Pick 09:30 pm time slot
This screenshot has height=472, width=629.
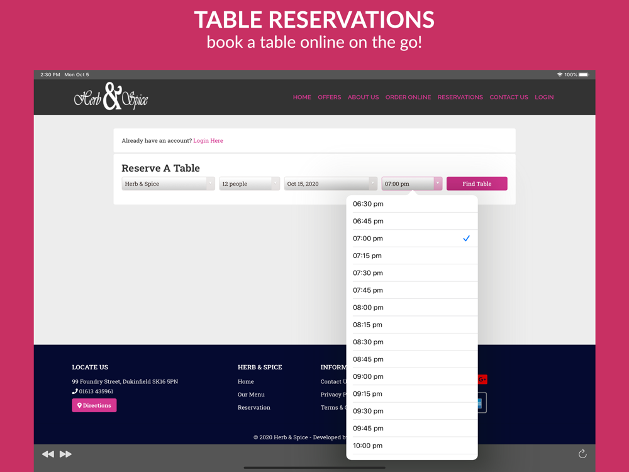(412, 411)
